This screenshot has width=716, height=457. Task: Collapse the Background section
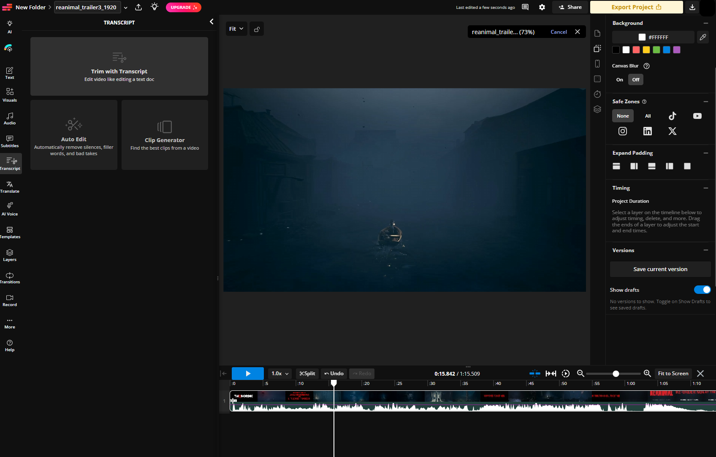click(x=706, y=23)
